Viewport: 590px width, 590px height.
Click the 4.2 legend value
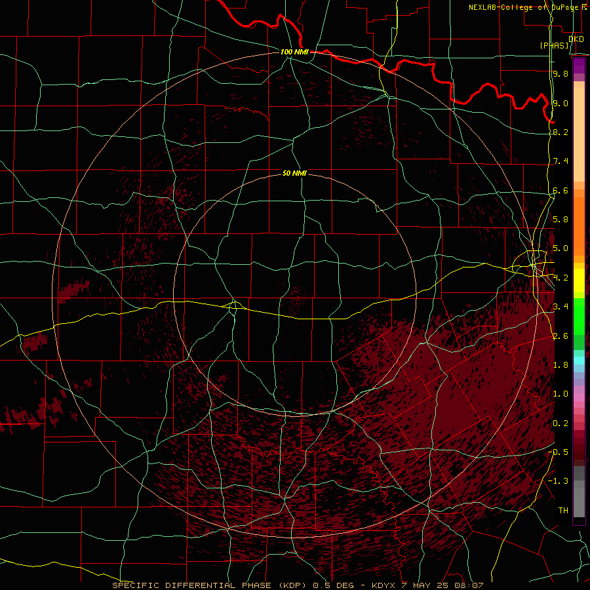(560, 278)
